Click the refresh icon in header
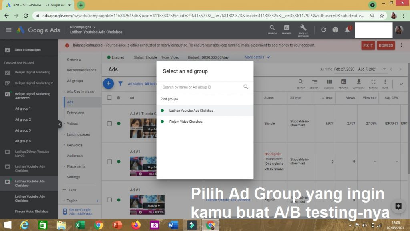The width and height of the screenshot is (410, 231). (x=324, y=30)
